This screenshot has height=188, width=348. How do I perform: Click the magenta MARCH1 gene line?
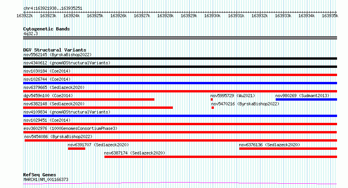(x=180, y=183)
